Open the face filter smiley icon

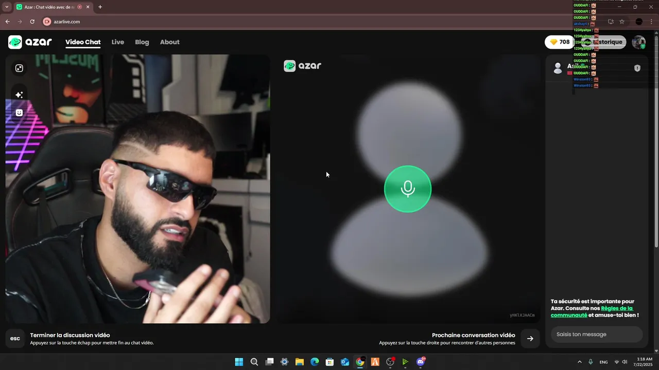point(19,113)
